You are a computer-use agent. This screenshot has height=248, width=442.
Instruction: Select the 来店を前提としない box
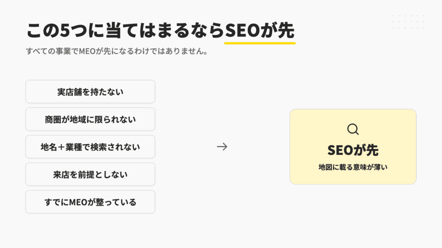coord(90,174)
